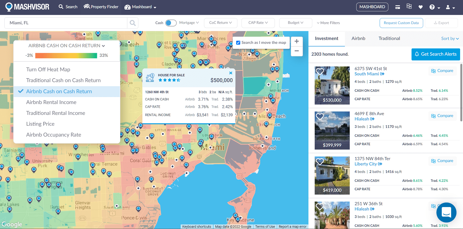Open Search from the top navigation

[68, 7]
